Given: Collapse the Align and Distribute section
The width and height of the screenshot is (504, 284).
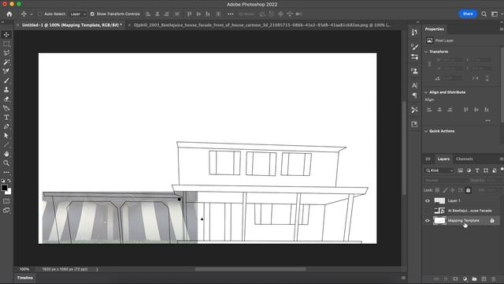Looking at the screenshot, I should click(x=426, y=92).
